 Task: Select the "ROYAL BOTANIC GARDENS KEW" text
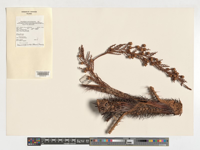point(43,72)
